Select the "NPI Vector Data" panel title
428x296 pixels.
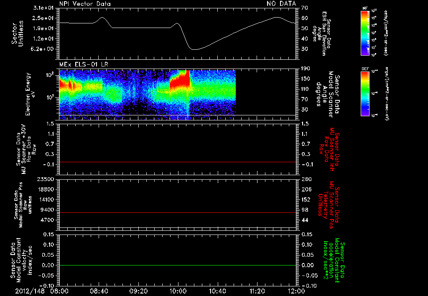pyautogui.click(x=85, y=4)
